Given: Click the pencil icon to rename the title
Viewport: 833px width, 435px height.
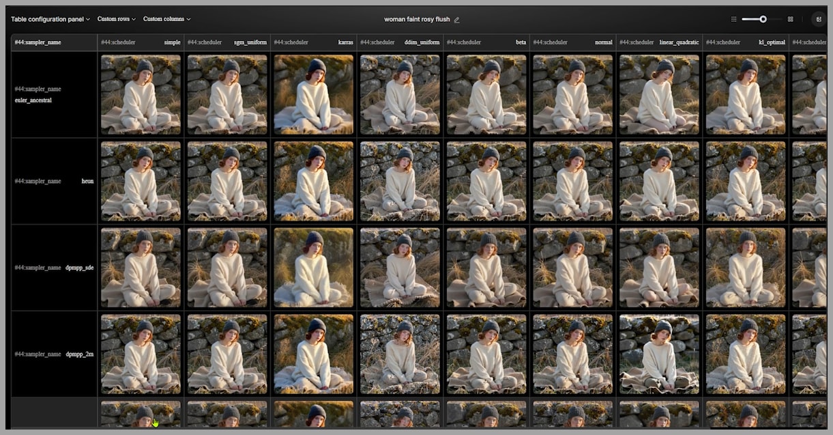Looking at the screenshot, I should pyautogui.click(x=457, y=20).
